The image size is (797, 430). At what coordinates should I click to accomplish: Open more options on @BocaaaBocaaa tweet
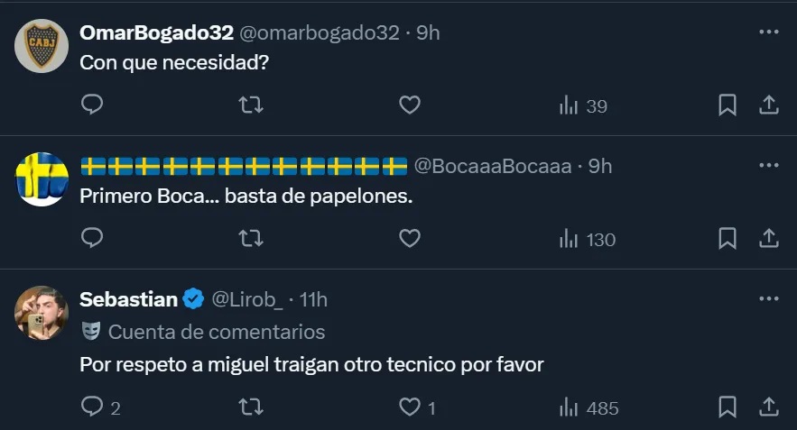pyautogui.click(x=768, y=166)
